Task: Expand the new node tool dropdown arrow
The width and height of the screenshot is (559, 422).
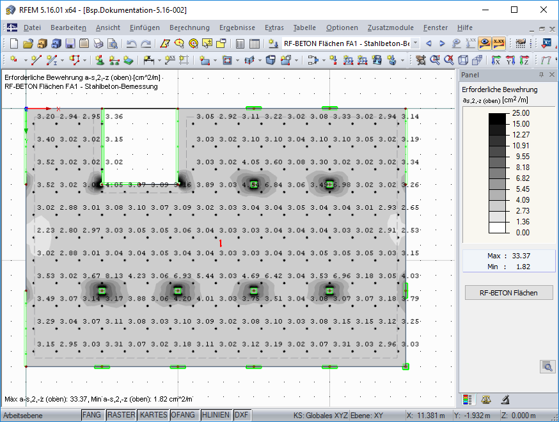Action: point(26,60)
